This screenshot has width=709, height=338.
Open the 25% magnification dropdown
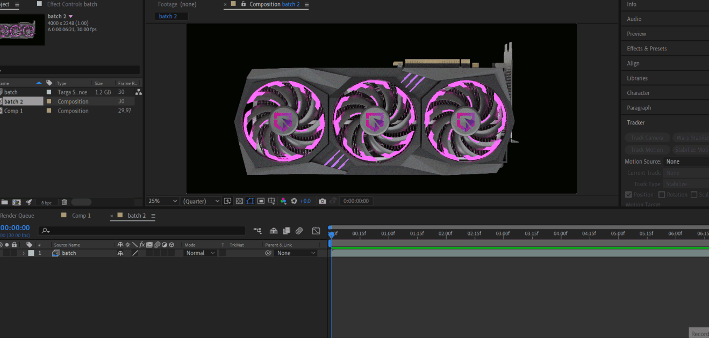[x=163, y=201]
